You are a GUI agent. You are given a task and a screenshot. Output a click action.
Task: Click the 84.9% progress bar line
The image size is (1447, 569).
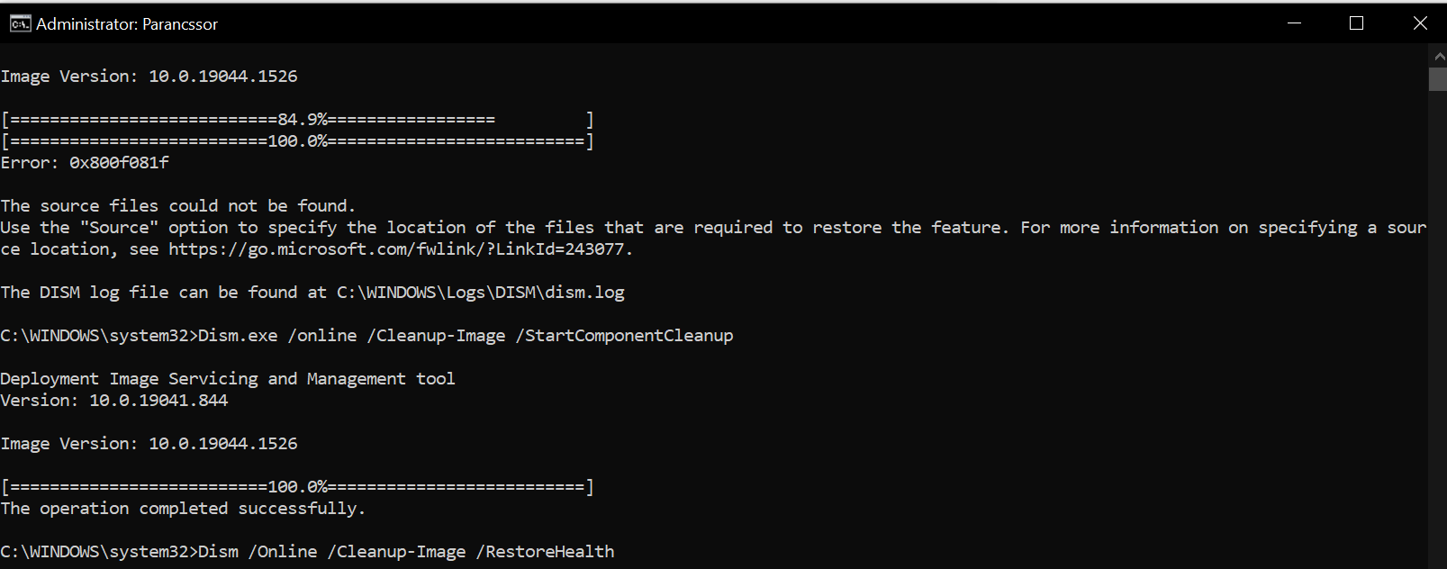[x=297, y=120]
